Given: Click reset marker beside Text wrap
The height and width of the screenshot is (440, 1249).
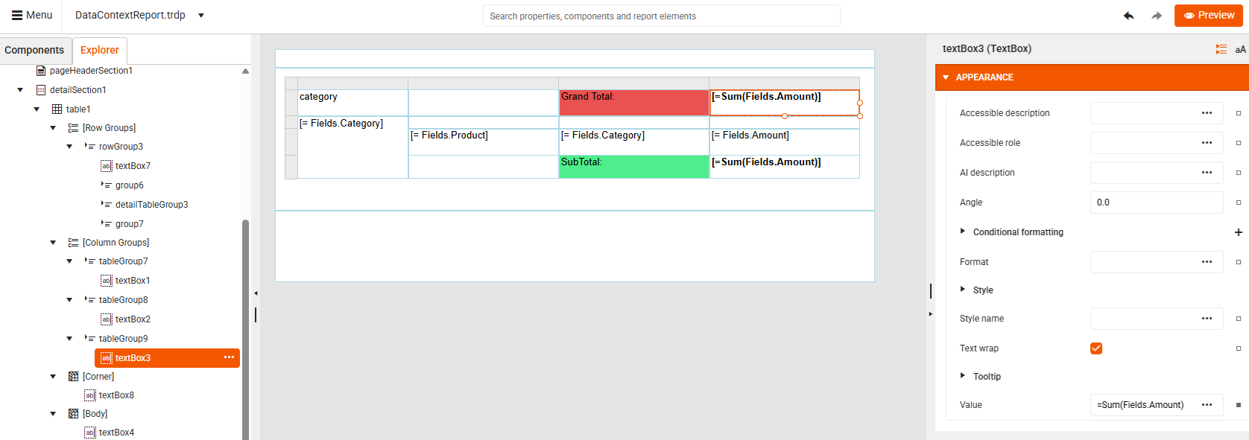Looking at the screenshot, I should pos(1239,348).
